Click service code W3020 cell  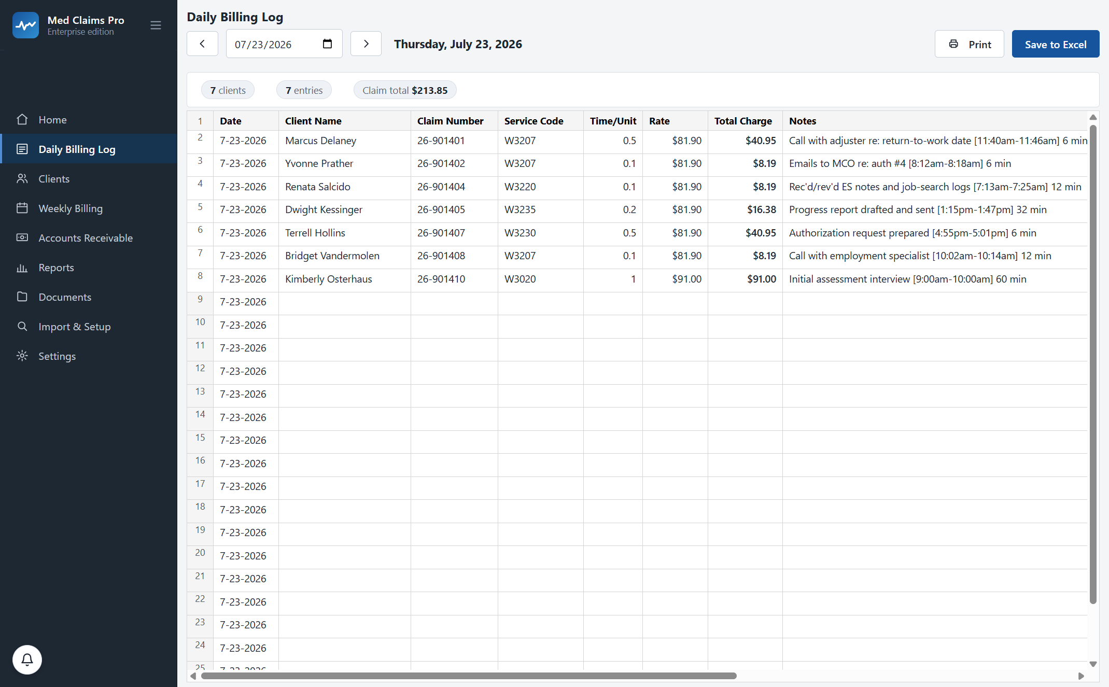click(541, 279)
